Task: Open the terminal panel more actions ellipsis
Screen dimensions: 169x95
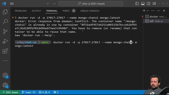Action: (153, 11)
